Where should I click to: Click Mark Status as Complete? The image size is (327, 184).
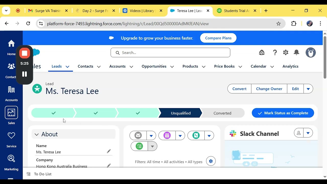tap(283, 113)
